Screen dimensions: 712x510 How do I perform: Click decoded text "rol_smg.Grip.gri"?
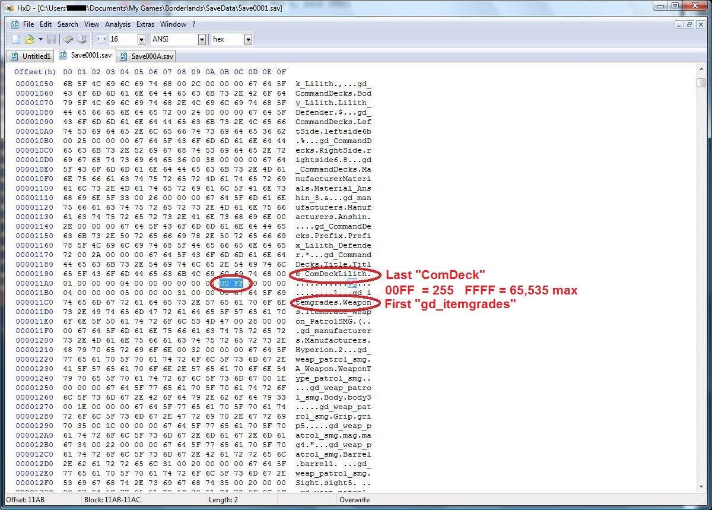[x=333, y=416]
